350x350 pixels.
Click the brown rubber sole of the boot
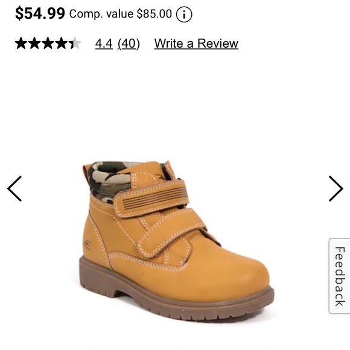point(176,297)
